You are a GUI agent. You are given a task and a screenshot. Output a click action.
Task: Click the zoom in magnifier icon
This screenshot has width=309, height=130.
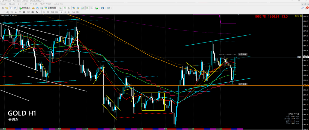point(74,8)
